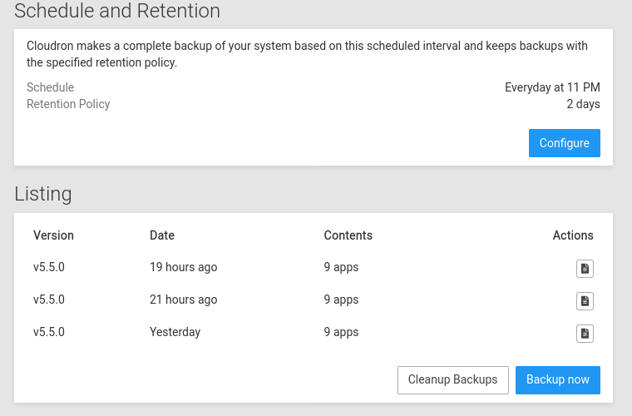Image resolution: width=632 pixels, height=416 pixels.
Task: Select the Actions column header
Action: point(573,235)
